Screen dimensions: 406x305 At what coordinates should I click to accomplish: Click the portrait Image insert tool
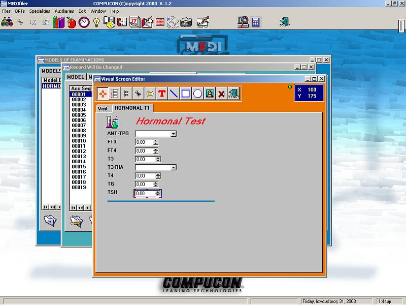pos(210,94)
